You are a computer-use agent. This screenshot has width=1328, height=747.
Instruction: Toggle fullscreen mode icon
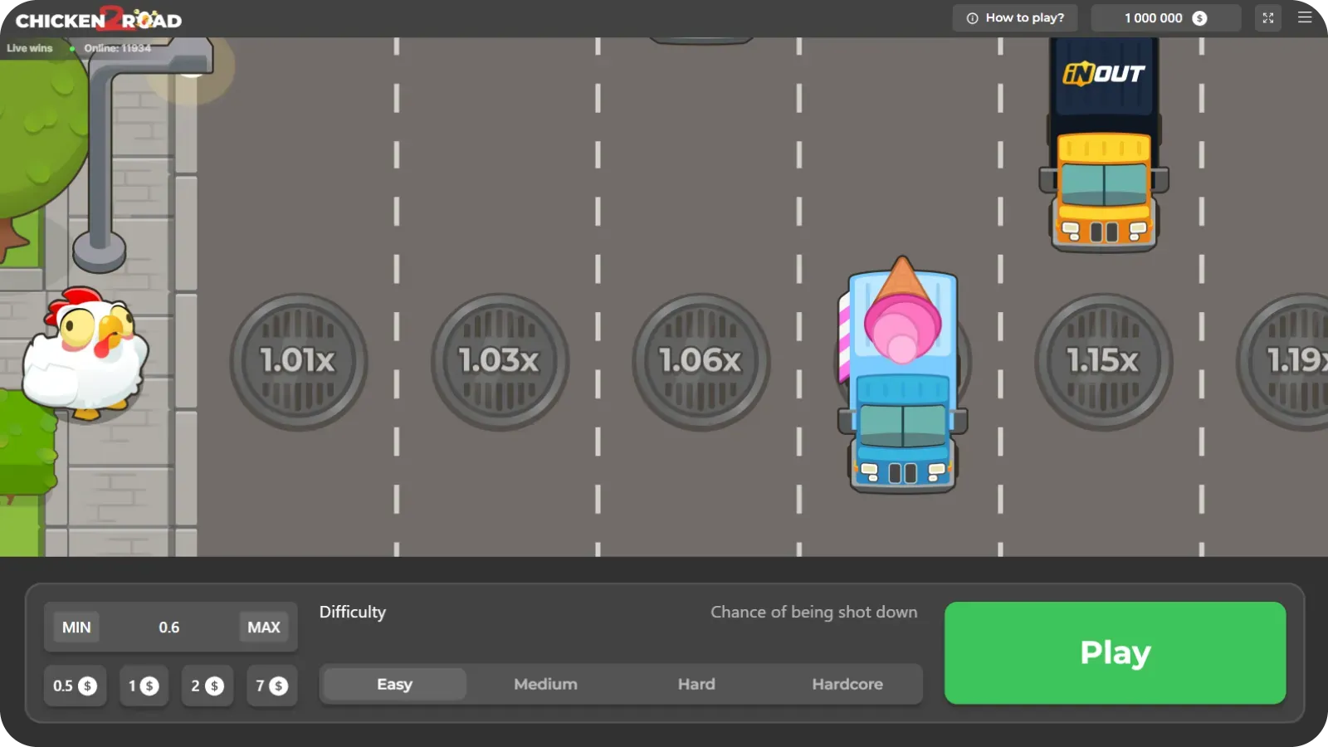pos(1268,17)
